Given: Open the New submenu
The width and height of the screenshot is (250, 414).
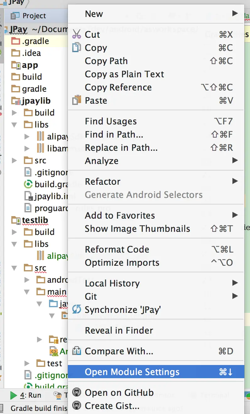Looking at the screenshot, I should [x=156, y=14].
